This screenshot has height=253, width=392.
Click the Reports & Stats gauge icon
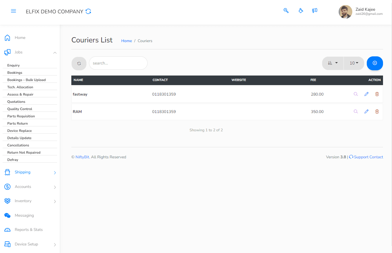pos(8,230)
